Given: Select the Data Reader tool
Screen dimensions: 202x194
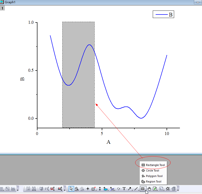Looking at the screenshot, I should point(93,189).
